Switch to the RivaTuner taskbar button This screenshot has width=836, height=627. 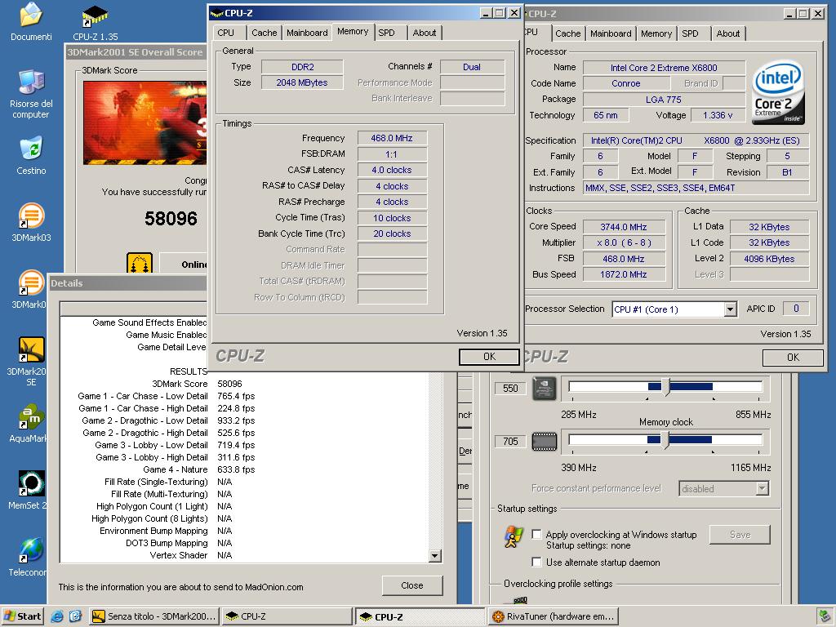[554, 616]
